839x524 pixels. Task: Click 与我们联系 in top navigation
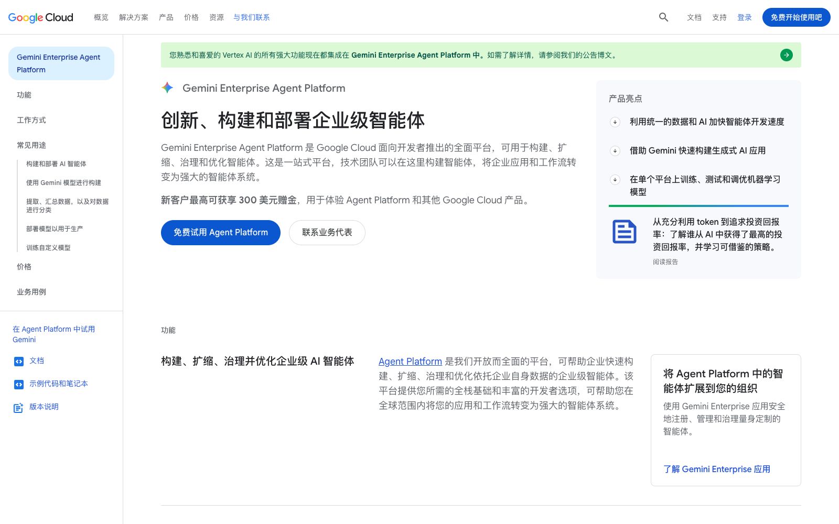[x=252, y=17]
